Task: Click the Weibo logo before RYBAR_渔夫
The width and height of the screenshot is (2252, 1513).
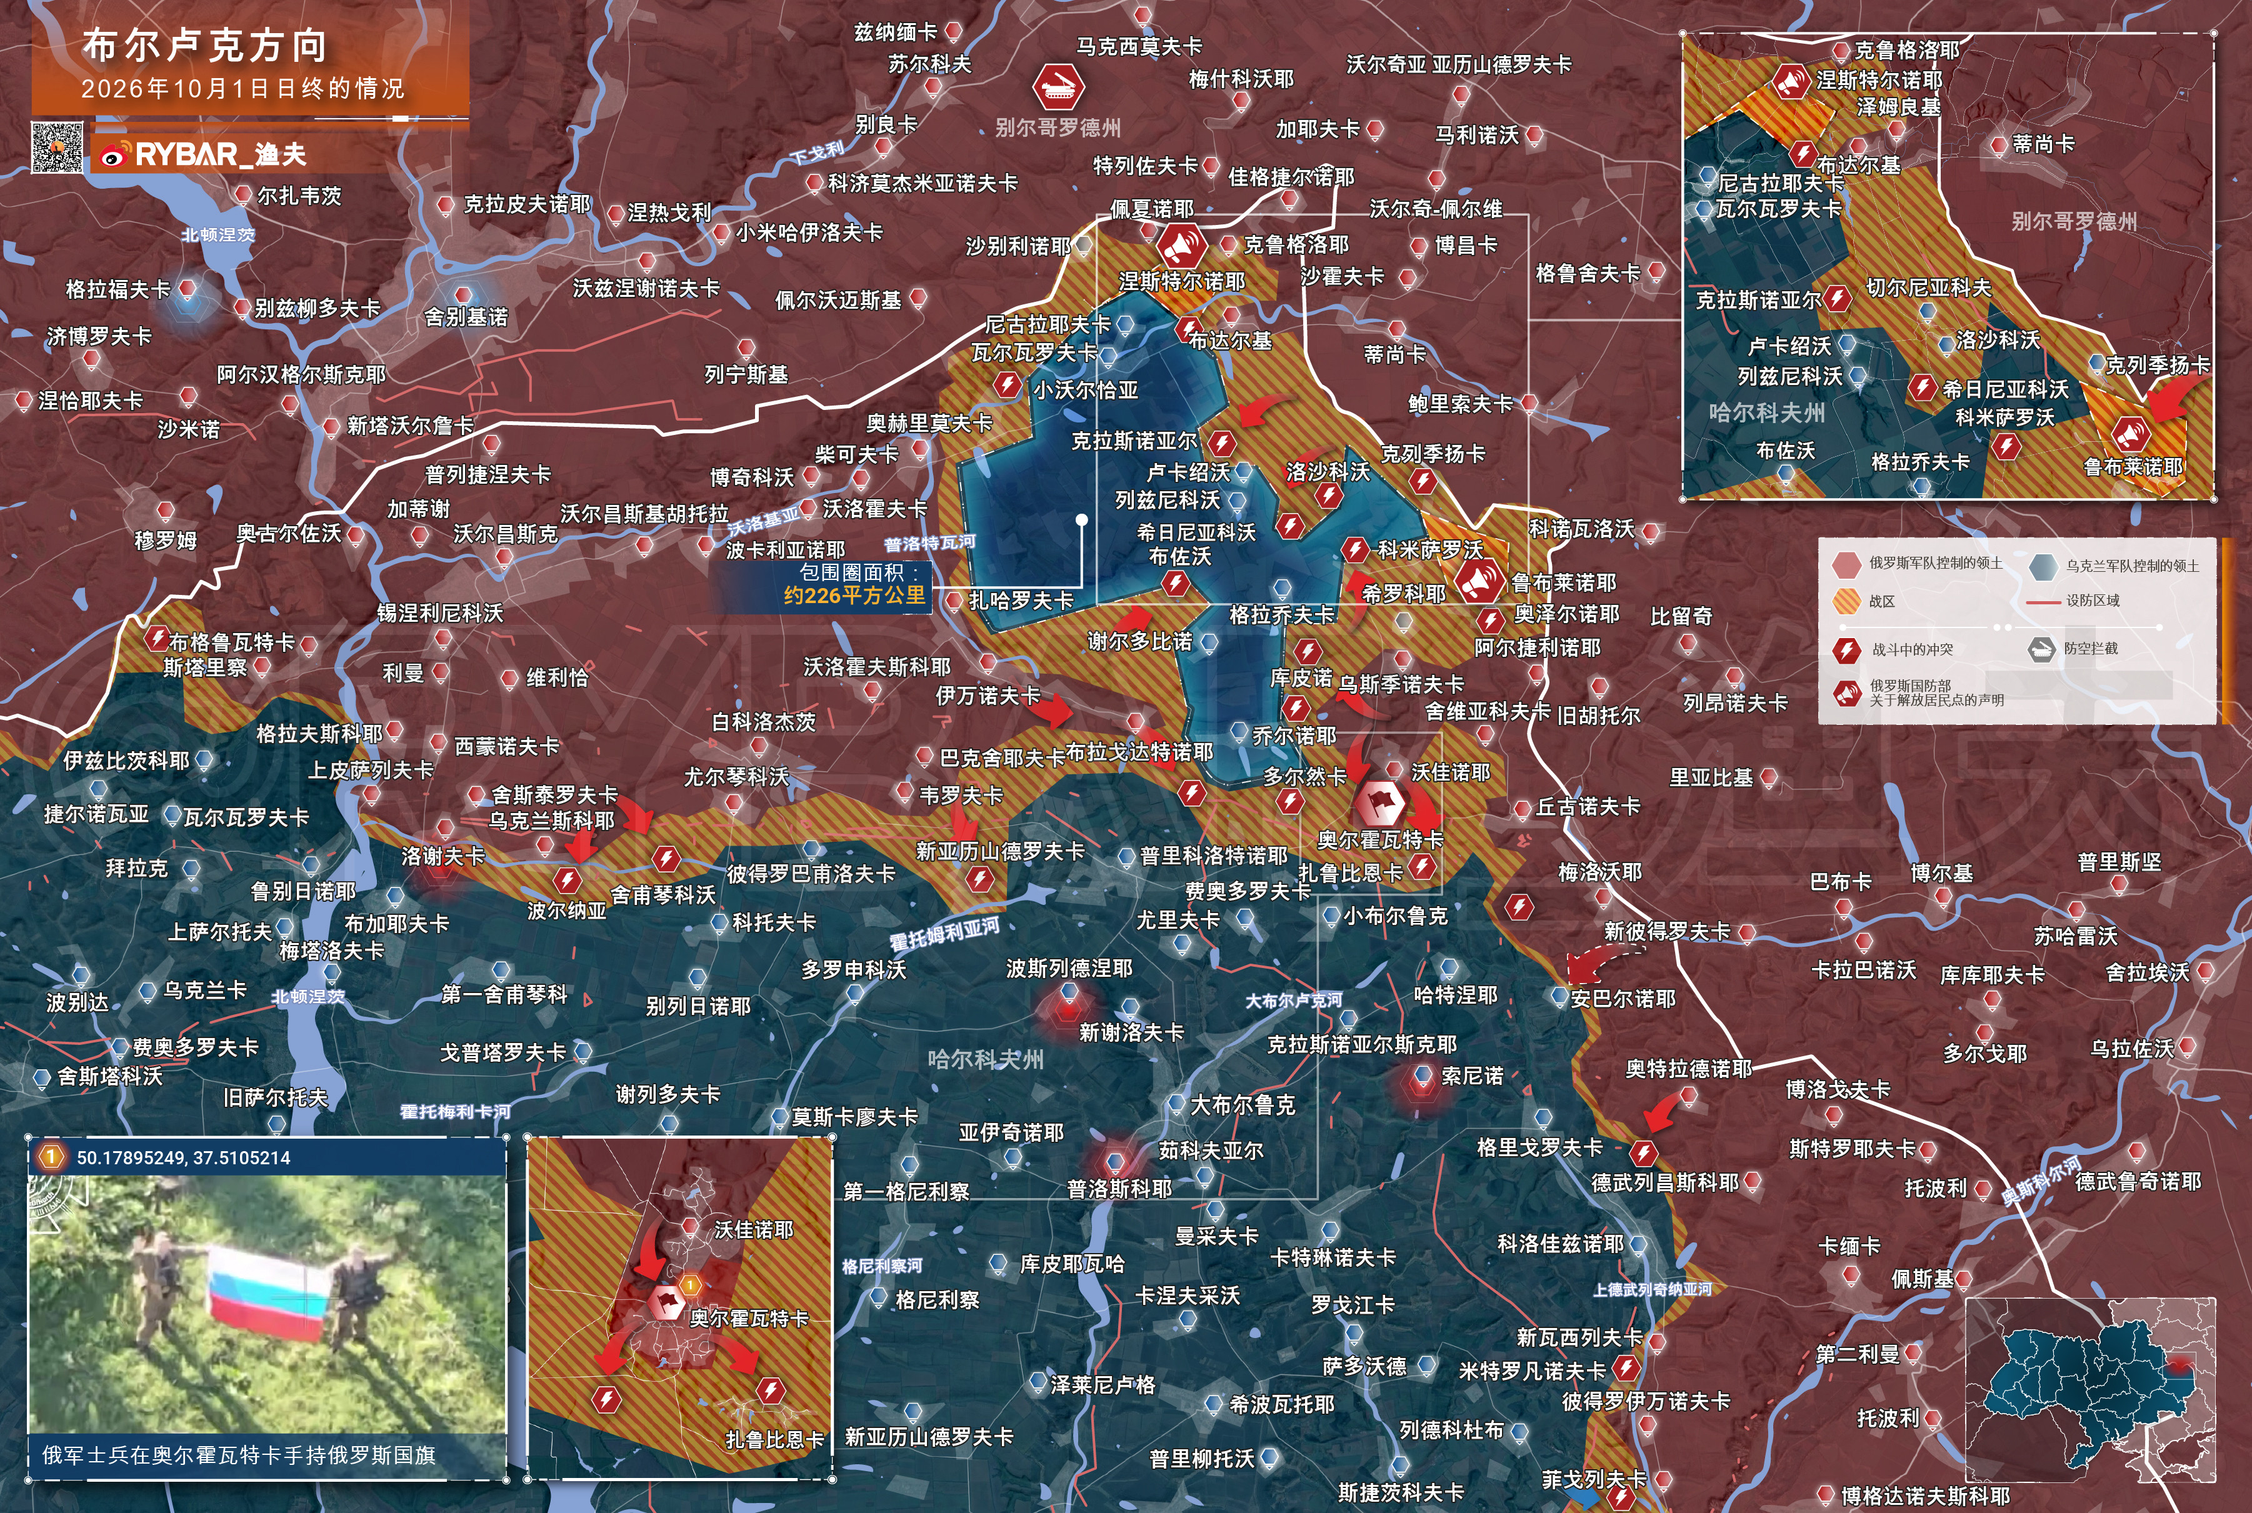Action: 114,154
